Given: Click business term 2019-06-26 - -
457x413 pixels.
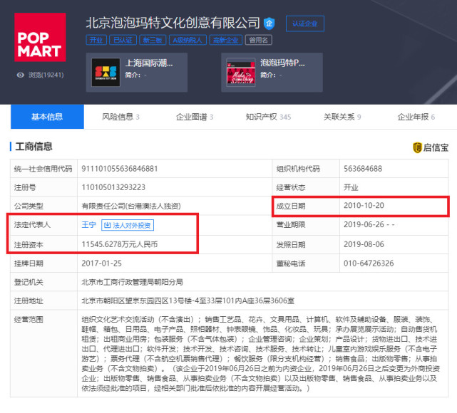Looking at the screenshot, I should pyautogui.click(x=369, y=225).
